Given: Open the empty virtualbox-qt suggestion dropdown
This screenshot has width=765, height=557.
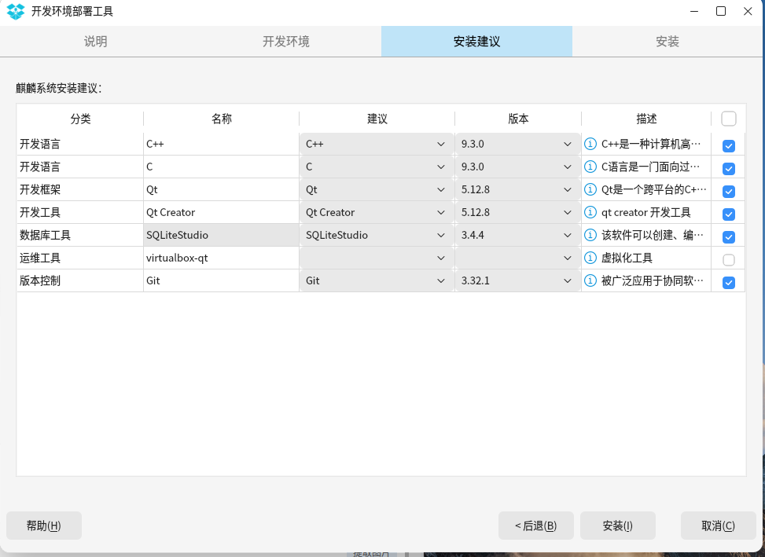Looking at the screenshot, I should tap(376, 258).
